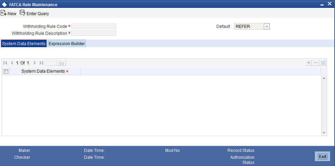Go to next page of grid
Viewport: 335px width, 166px height.
[x=35, y=63]
